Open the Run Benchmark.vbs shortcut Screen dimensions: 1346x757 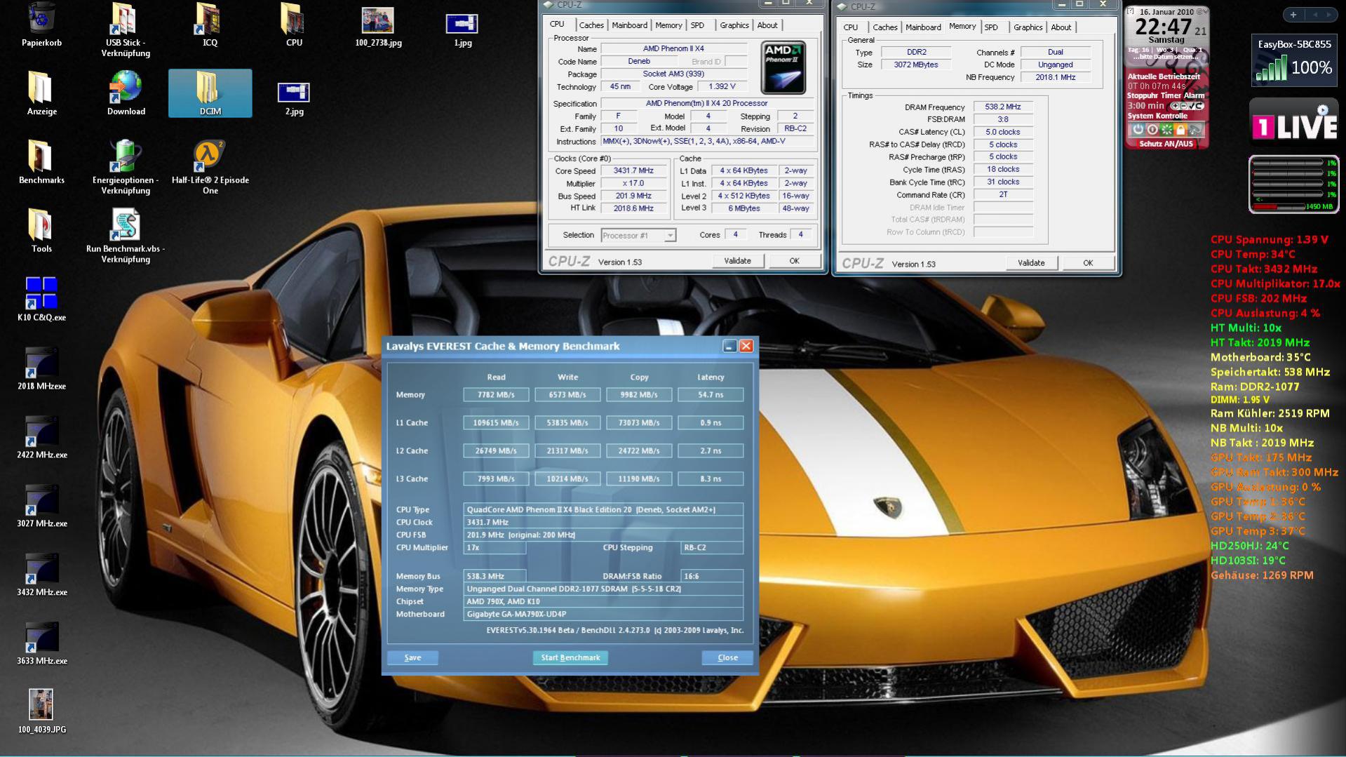click(126, 236)
